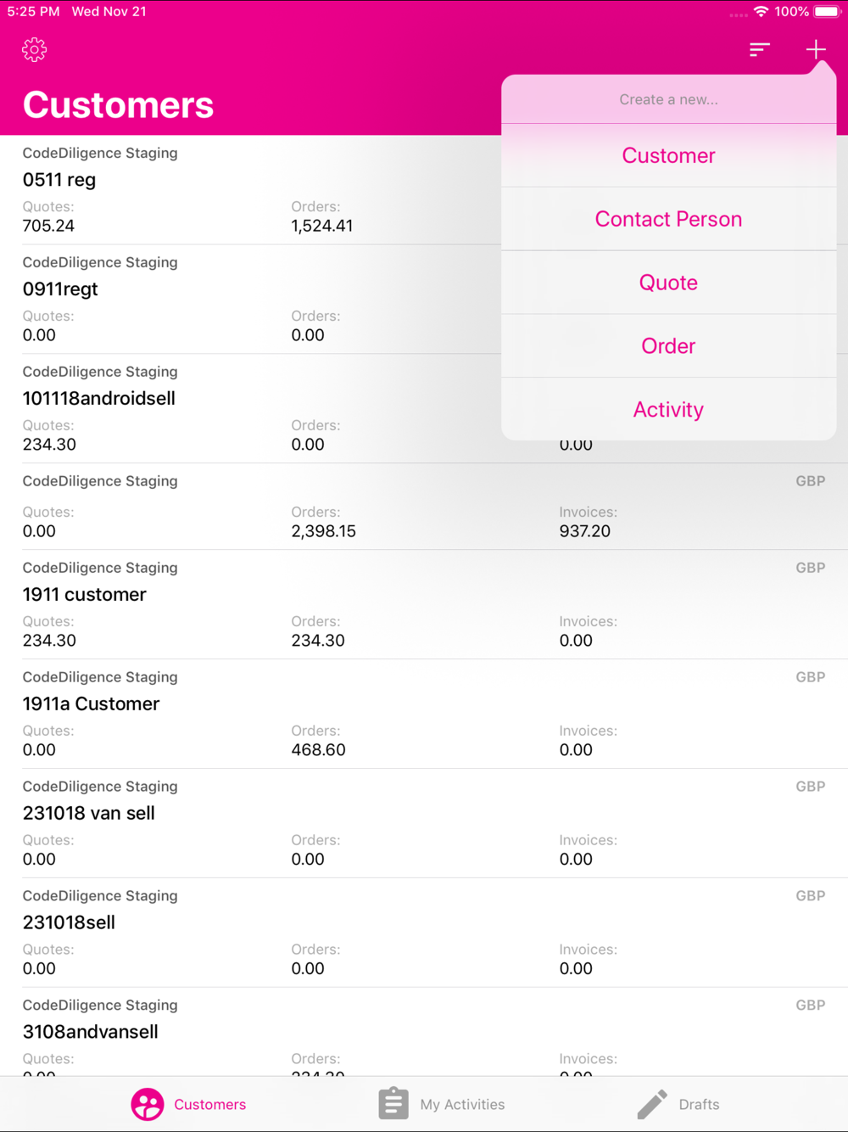Select the 231018 van sell customer
Image resolution: width=848 pixels, height=1132 pixels.
pyautogui.click(x=424, y=823)
